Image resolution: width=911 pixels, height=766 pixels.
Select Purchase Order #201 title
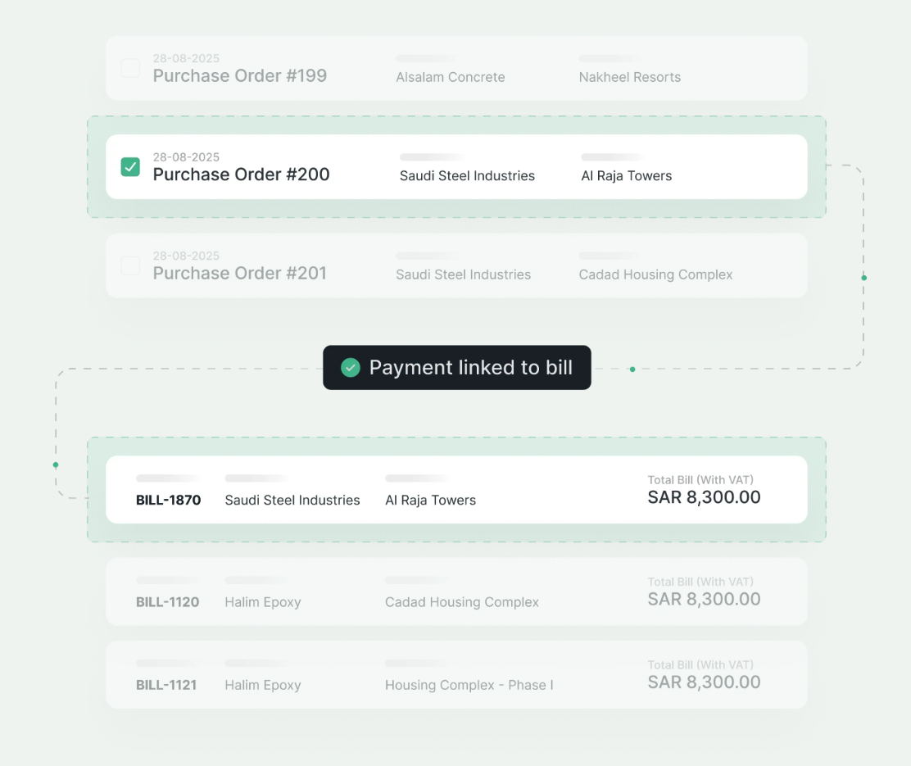click(x=239, y=273)
